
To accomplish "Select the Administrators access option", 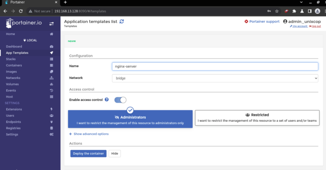I will [x=130, y=119].
